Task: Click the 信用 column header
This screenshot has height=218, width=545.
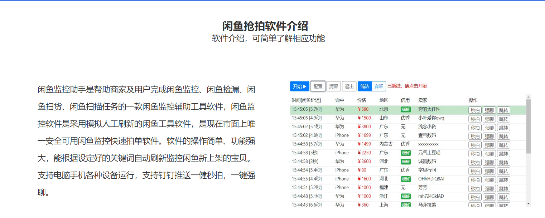Action: coord(405,100)
